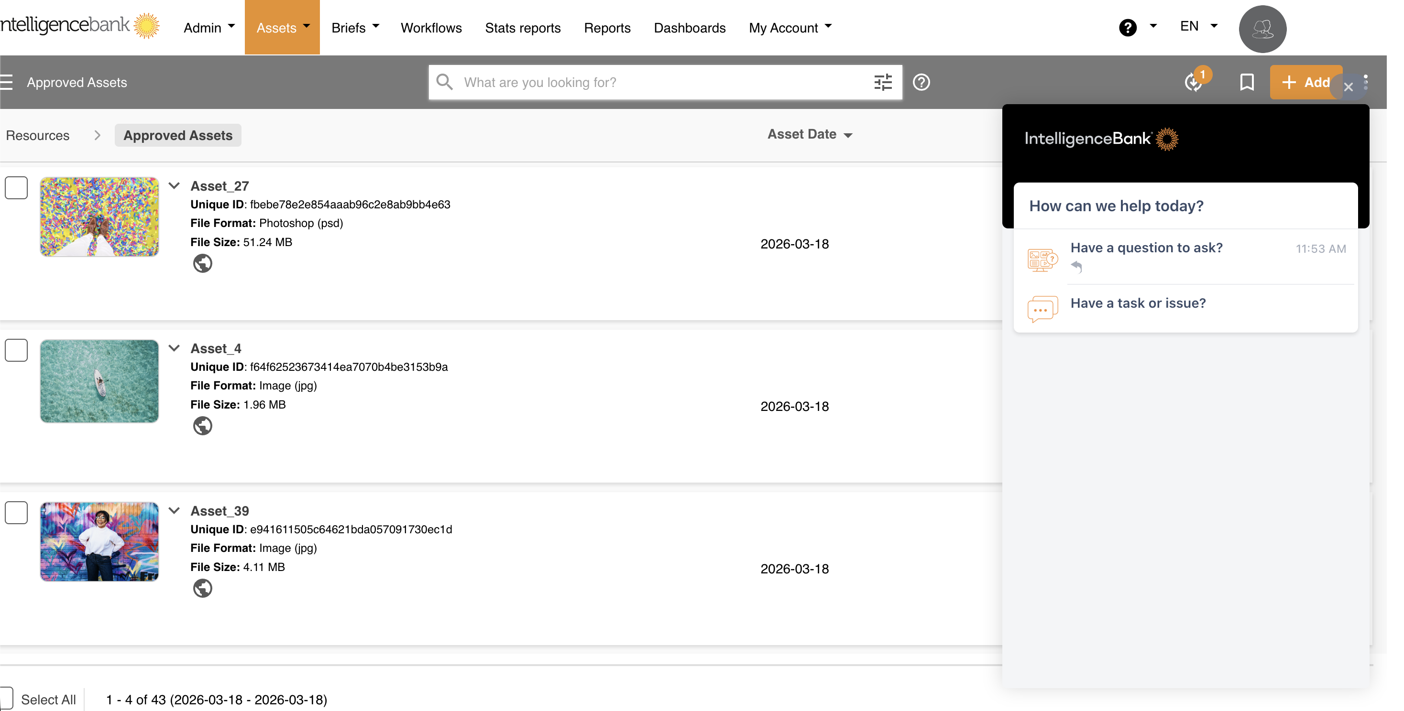Click the globe icon under Asset_39
1404x711 pixels.
click(202, 589)
